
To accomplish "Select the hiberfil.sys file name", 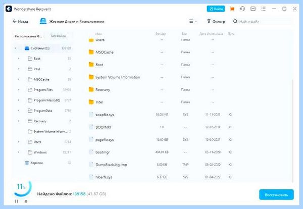I will coord(104,177).
